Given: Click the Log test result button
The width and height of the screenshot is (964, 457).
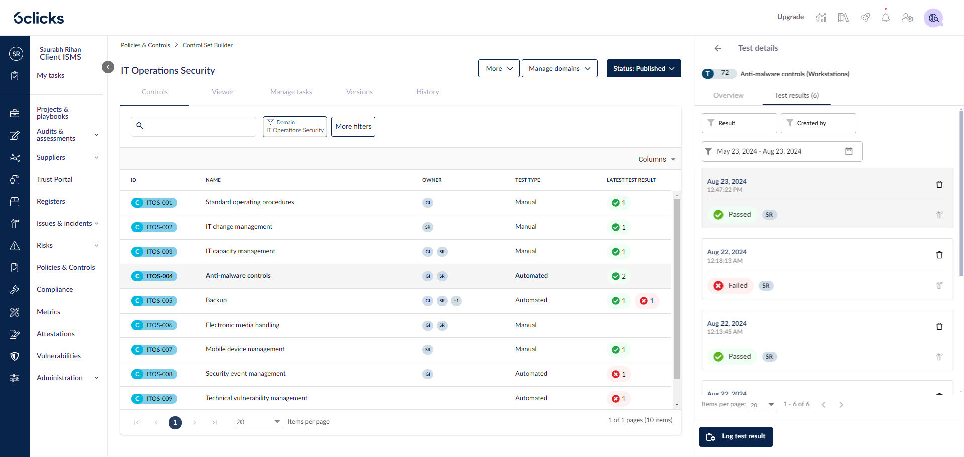Looking at the screenshot, I should 736,436.
